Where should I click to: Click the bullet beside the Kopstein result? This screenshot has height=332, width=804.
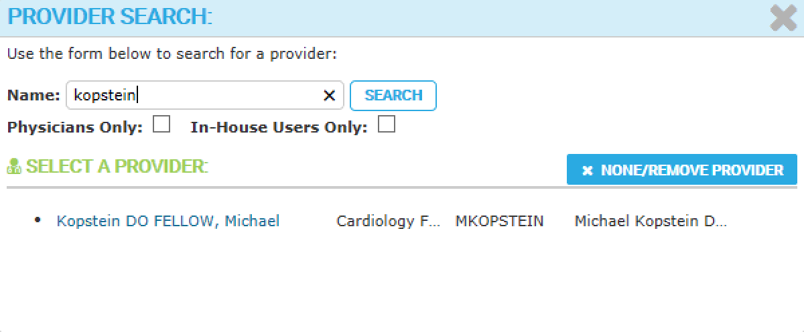coord(38,220)
